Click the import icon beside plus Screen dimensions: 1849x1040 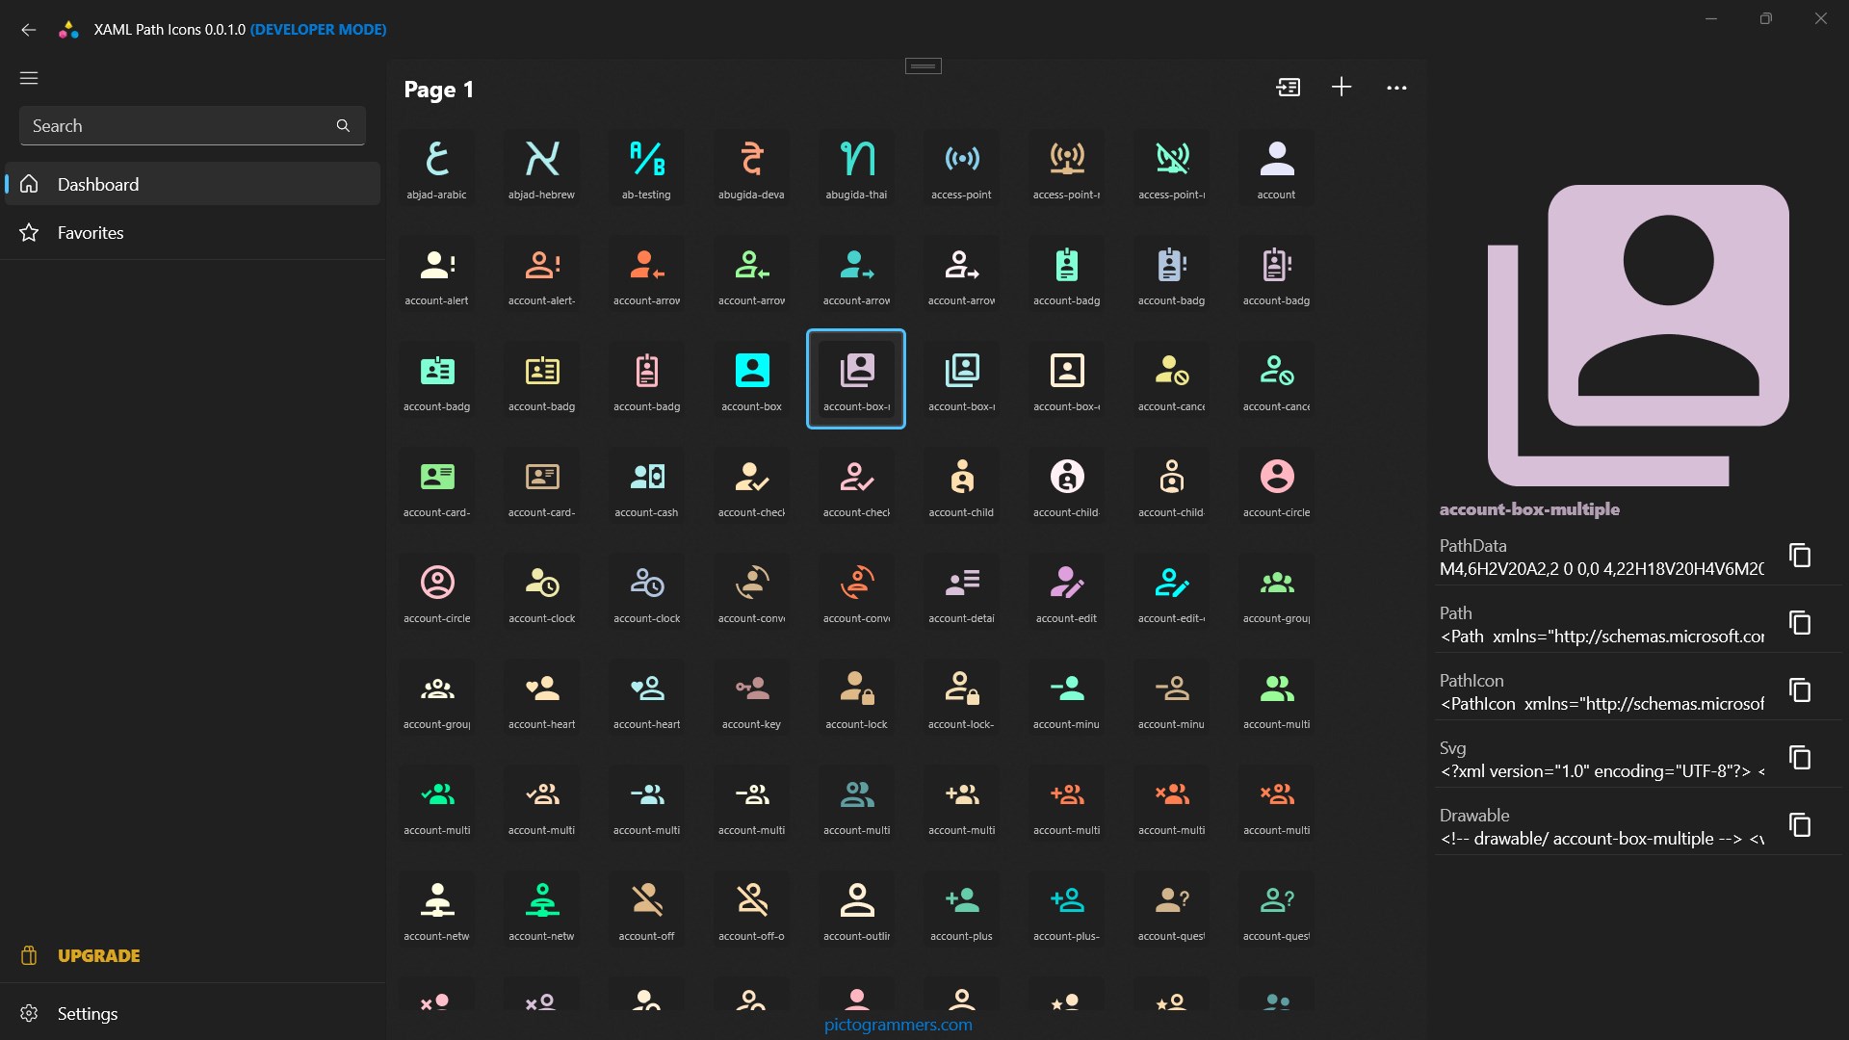click(x=1288, y=88)
